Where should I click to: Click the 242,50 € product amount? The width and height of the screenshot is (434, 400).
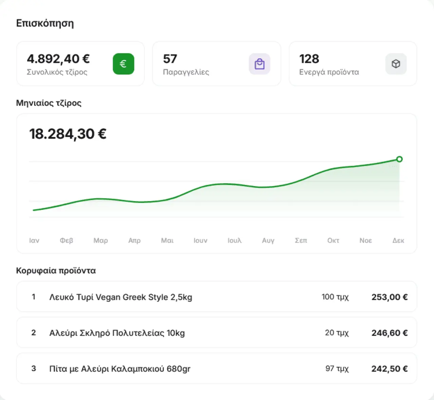click(390, 369)
